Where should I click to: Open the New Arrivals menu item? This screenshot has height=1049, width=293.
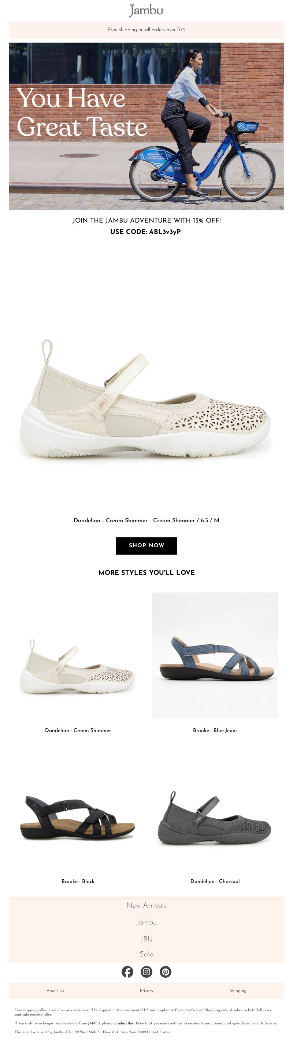click(146, 905)
